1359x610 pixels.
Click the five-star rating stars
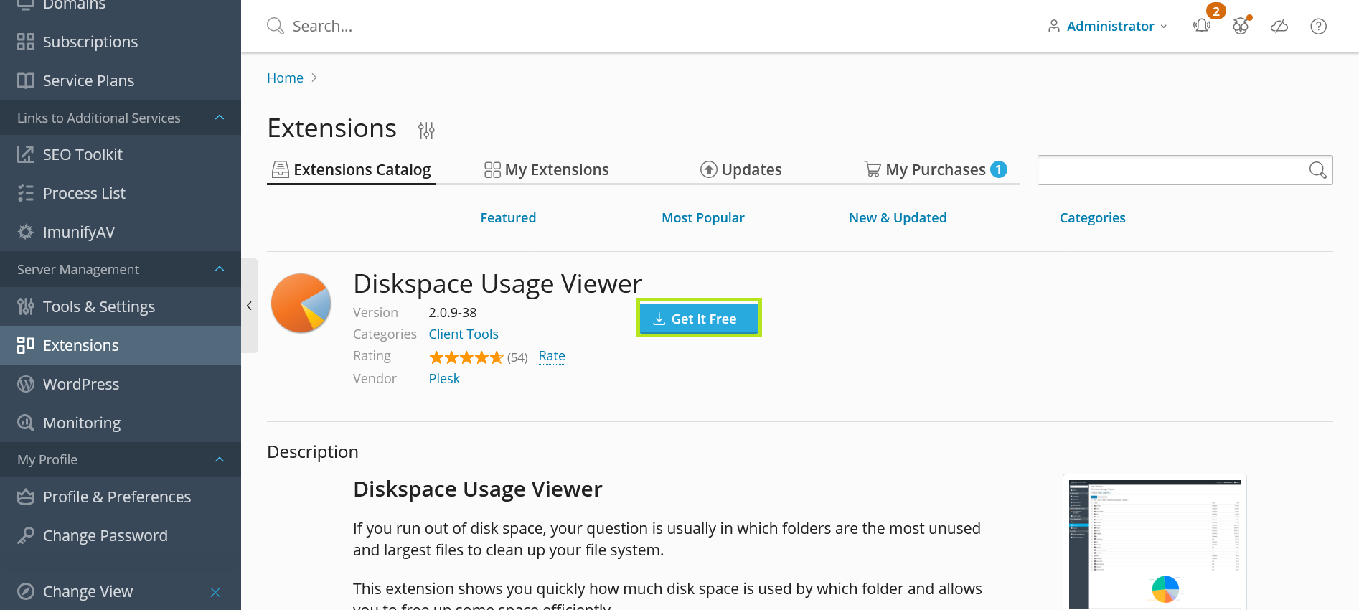pyautogui.click(x=466, y=357)
